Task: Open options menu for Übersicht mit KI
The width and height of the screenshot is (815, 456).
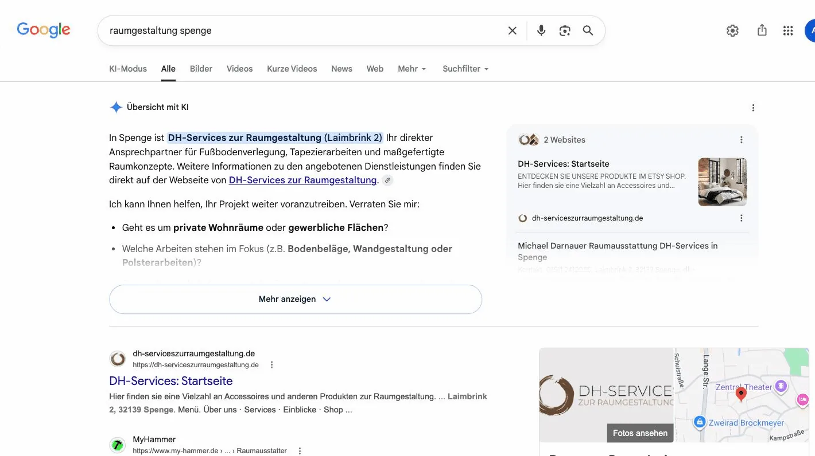Action: 753,108
